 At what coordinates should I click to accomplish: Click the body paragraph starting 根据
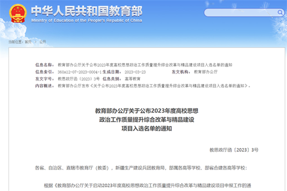click(147, 186)
